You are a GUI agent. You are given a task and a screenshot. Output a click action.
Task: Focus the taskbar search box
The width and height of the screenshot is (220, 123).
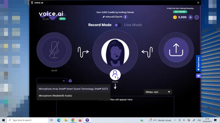click(x=28, y=120)
